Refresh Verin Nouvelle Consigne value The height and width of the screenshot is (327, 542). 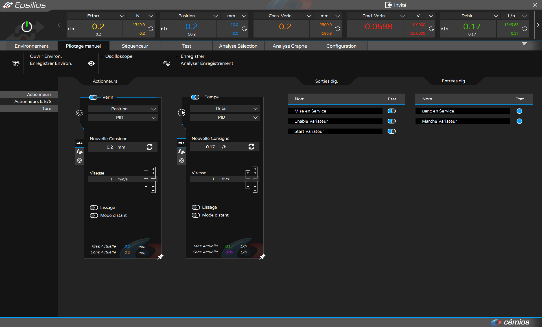[150, 147]
